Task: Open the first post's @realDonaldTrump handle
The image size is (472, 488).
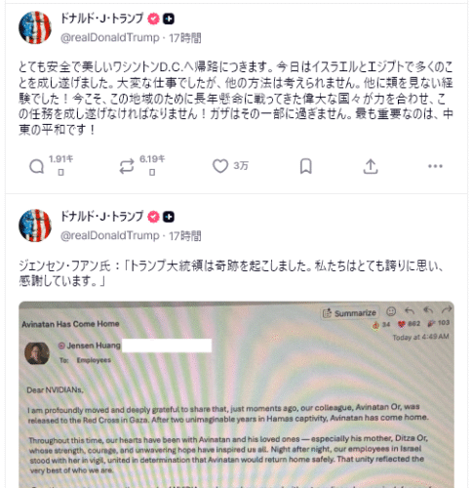Action: pyautogui.click(x=110, y=38)
